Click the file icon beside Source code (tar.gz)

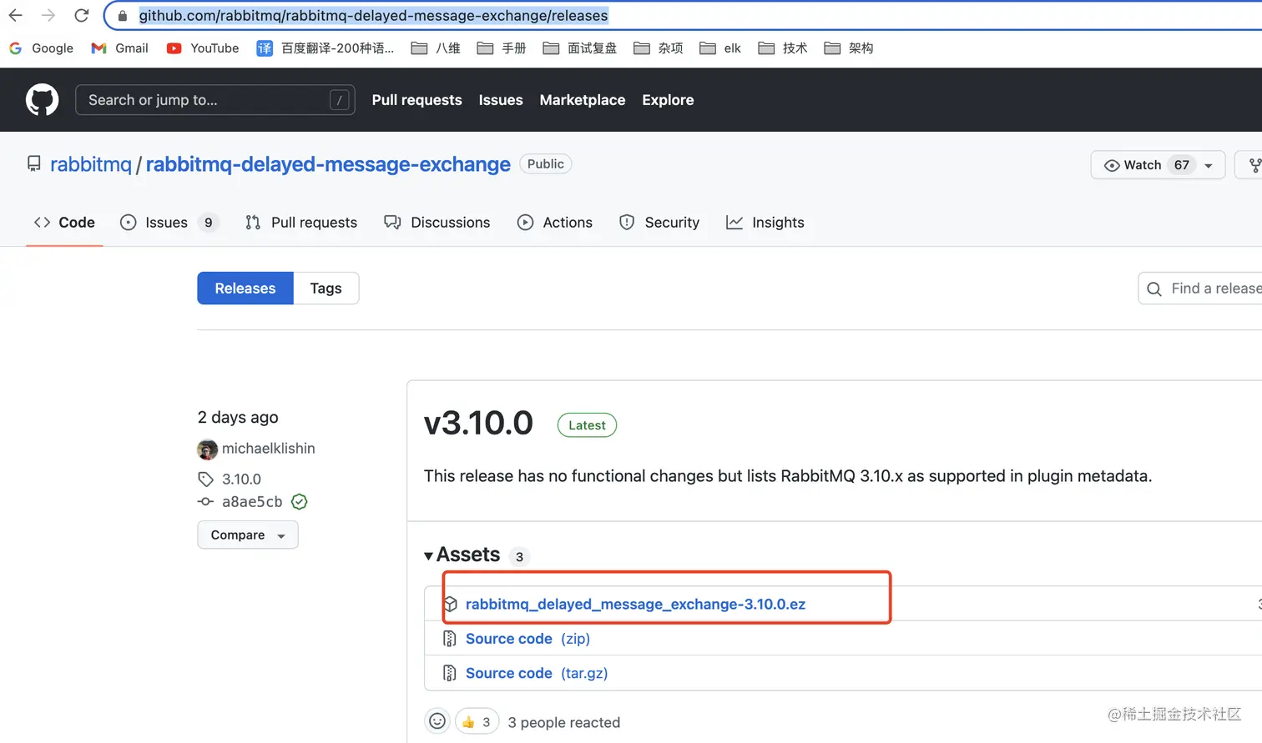(449, 673)
